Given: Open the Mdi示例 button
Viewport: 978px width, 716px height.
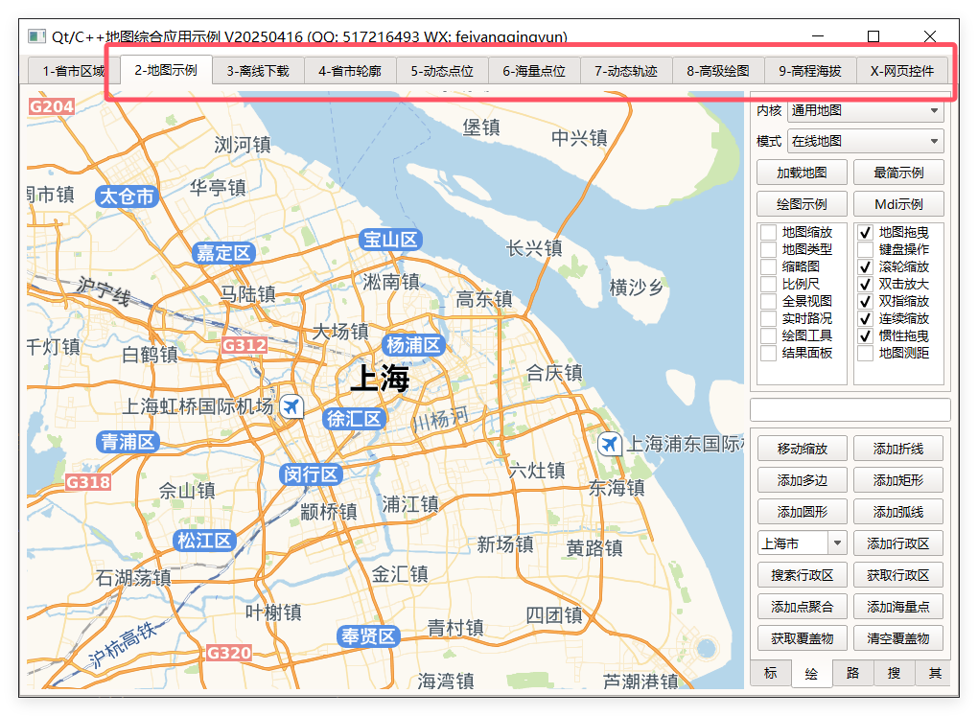Looking at the screenshot, I should pyautogui.click(x=898, y=204).
